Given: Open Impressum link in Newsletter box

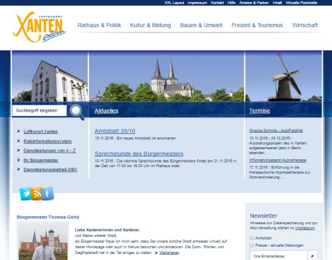Looking at the screenshot, I should tap(305, 227).
